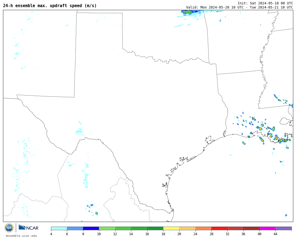Click the red 32-36 colorbar swatch

click(235, 228)
